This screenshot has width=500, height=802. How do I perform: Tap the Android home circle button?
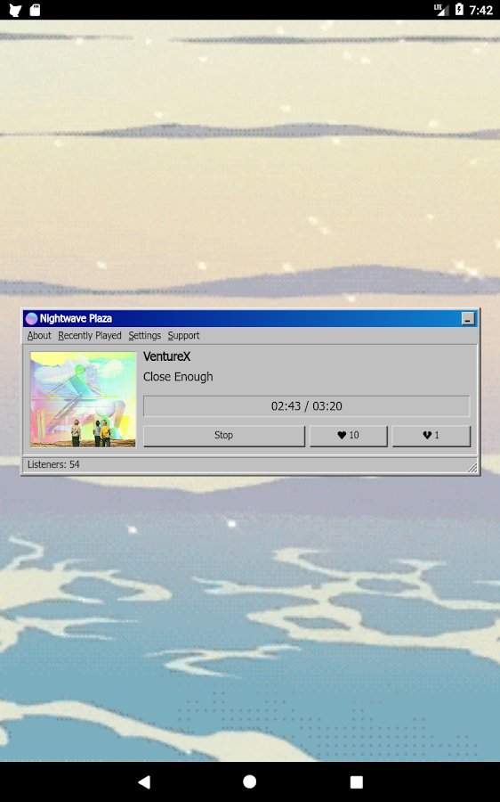click(x=250, y=782)
